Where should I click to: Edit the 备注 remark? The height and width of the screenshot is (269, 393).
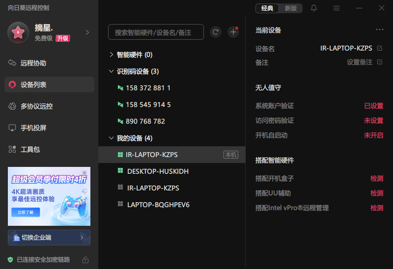click(380, 62)
